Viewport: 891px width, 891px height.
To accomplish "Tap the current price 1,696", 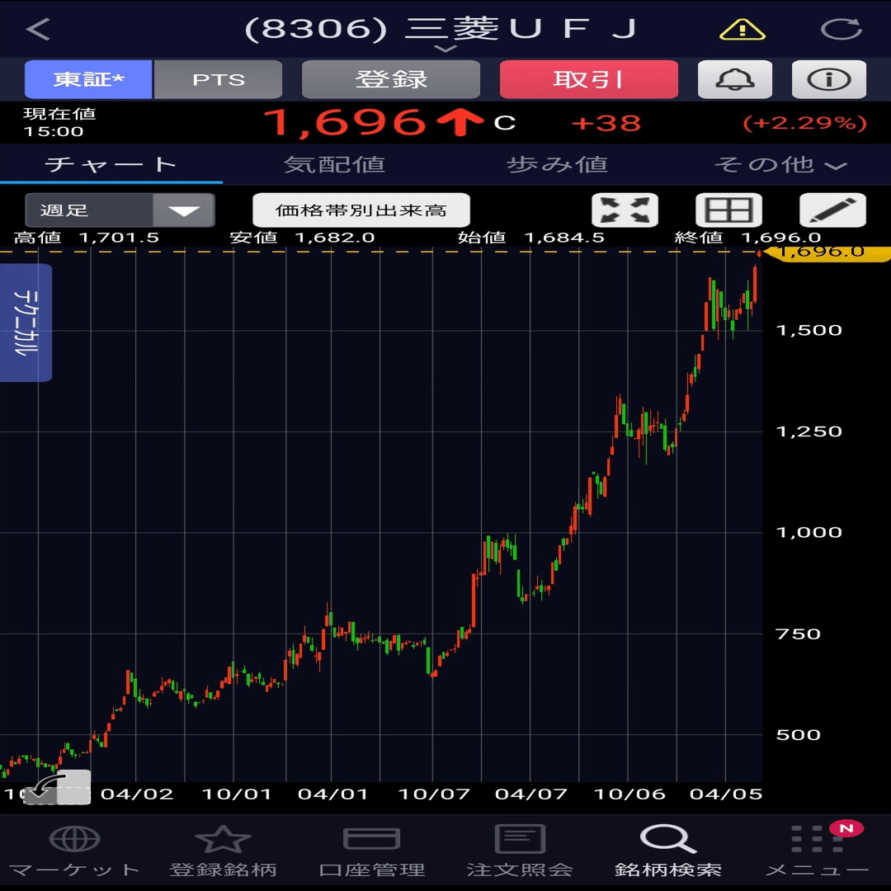I will (x=344, y=123).
